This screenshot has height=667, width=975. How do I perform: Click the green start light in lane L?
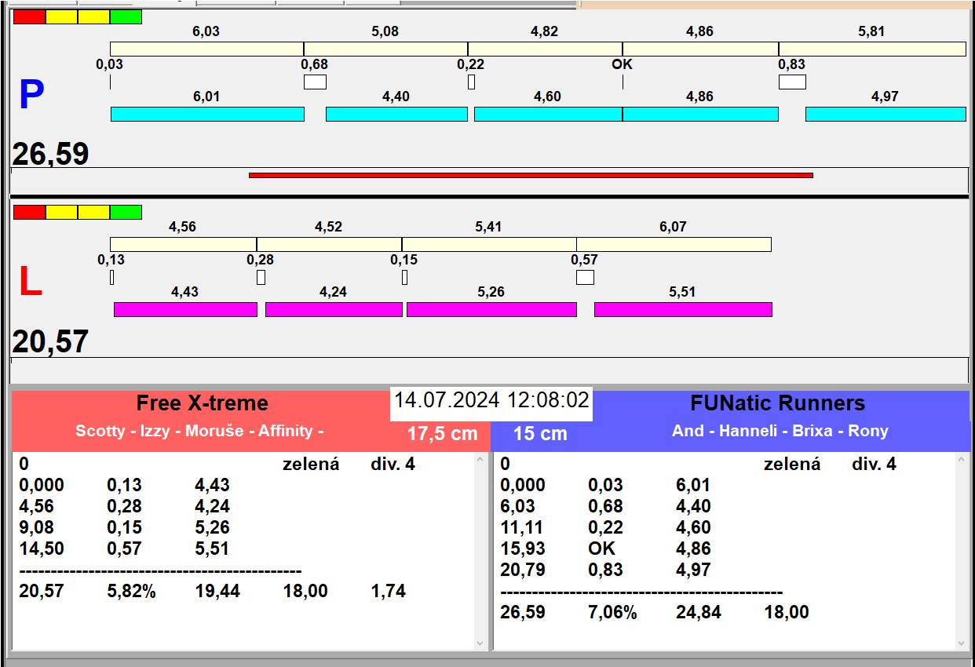[126, 212]
